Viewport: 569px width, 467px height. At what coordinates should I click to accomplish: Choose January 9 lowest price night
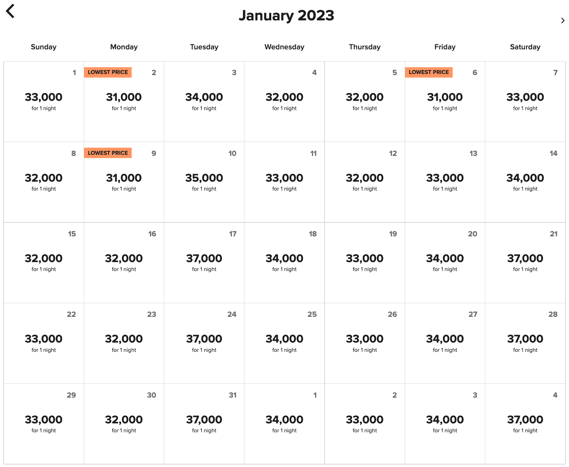point(124,182)
